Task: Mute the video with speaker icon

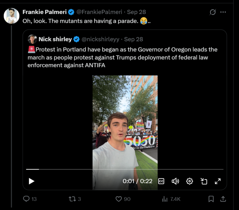Action: point(175,181)
